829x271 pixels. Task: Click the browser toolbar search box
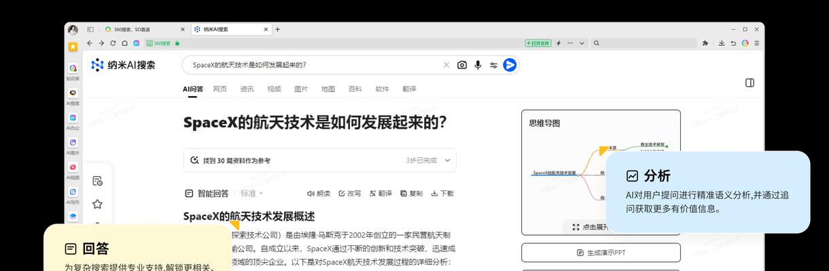(643, 43)
